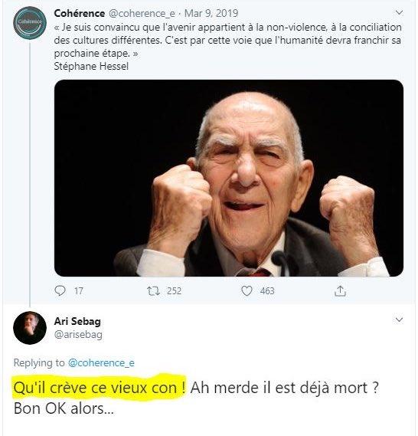Open the share tweet icon
The width and height of the screenshot is (418, 436).
tap(340, 291)
